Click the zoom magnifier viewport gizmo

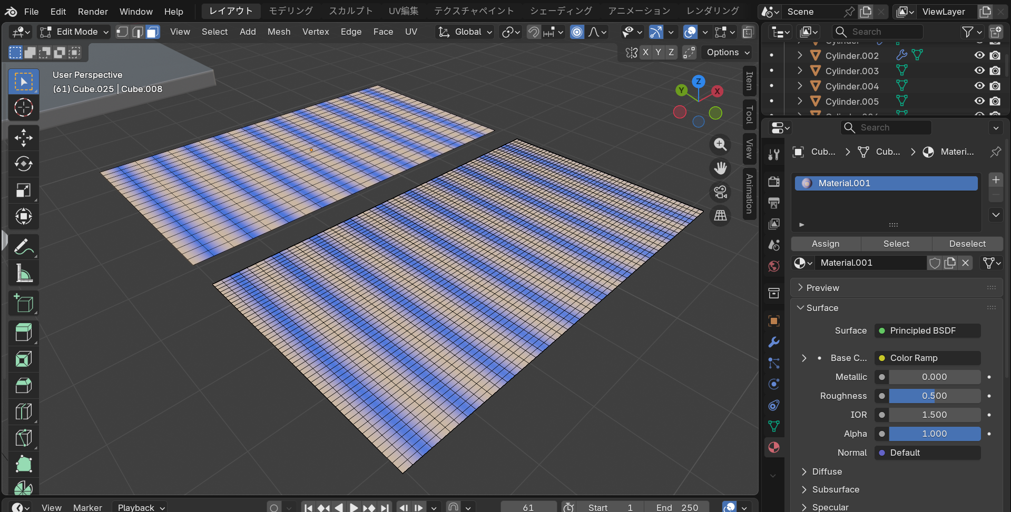720,144
